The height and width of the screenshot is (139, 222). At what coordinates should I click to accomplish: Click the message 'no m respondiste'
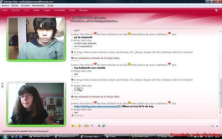pos(83,46)
